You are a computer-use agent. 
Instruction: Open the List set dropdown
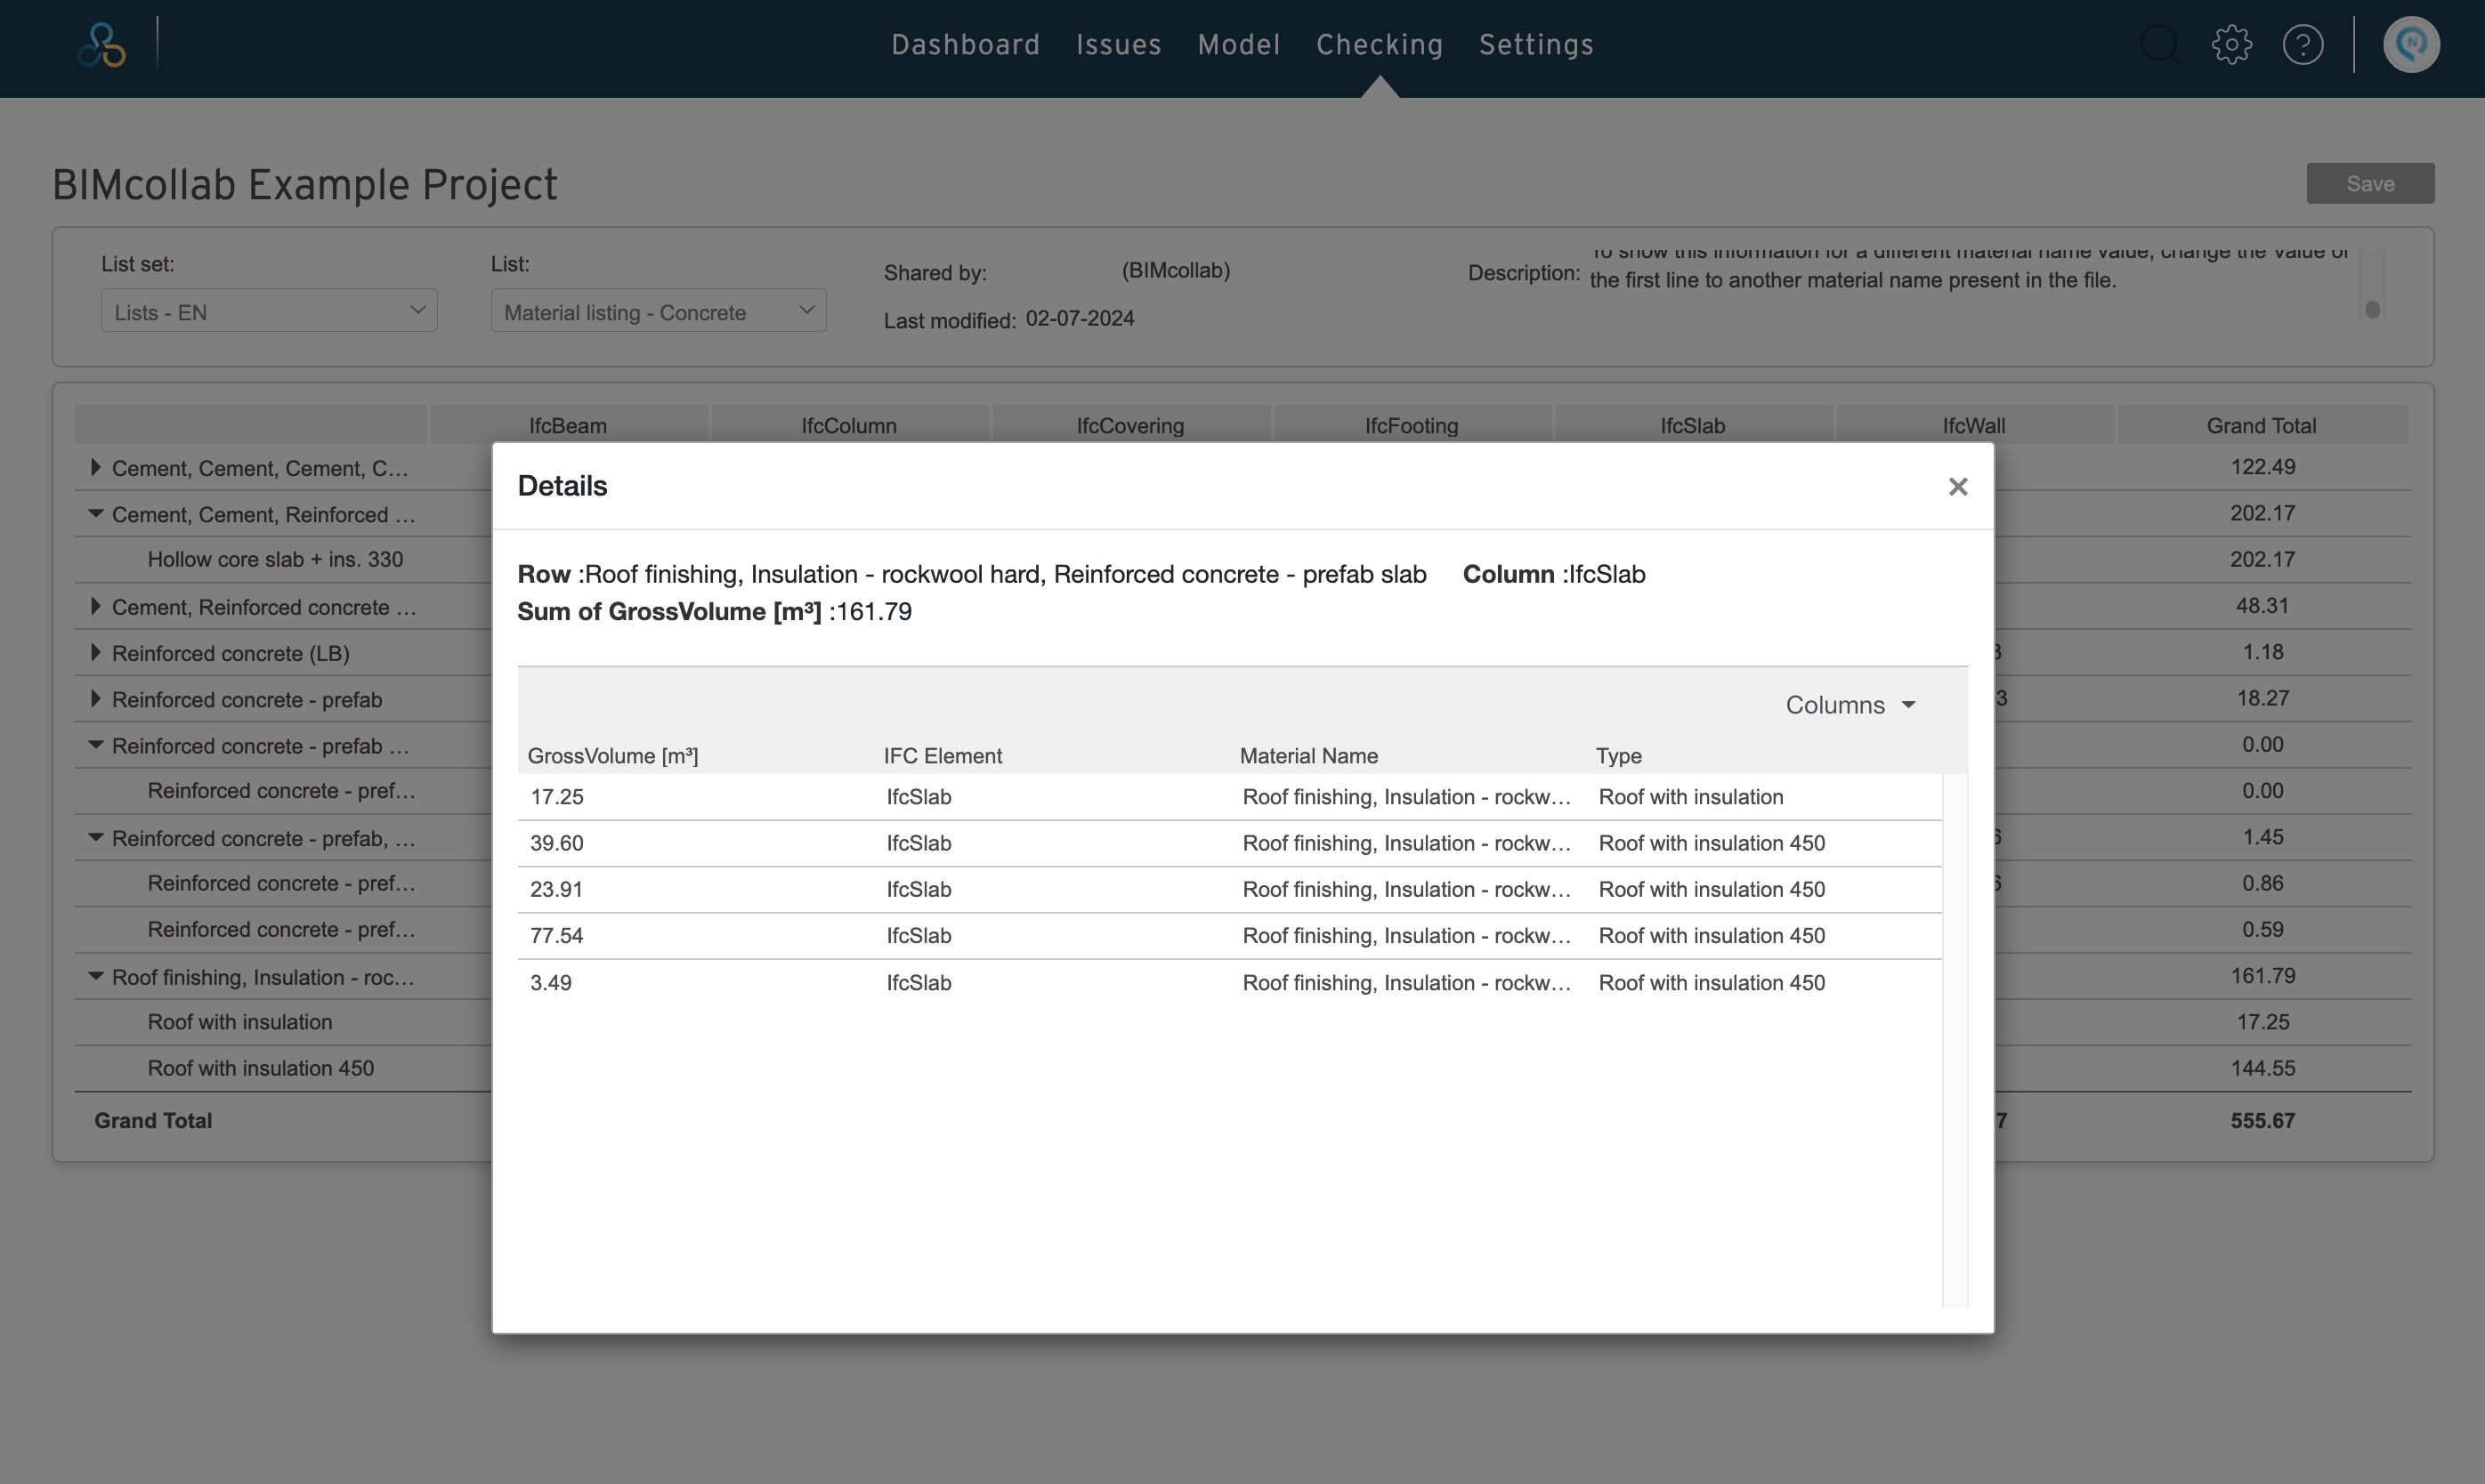(269, 311)
